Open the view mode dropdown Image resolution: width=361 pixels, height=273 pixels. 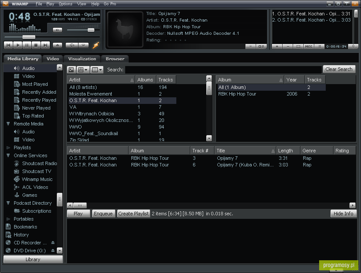pyautogui.click(x=83, y=70)
